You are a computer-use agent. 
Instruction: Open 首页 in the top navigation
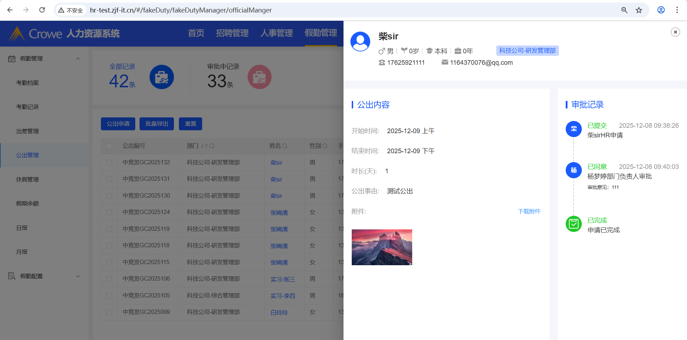click(196, 33)
